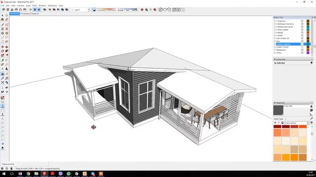Go to materials library home button
This screenshot has width=316, height=177.
point(282,123)
